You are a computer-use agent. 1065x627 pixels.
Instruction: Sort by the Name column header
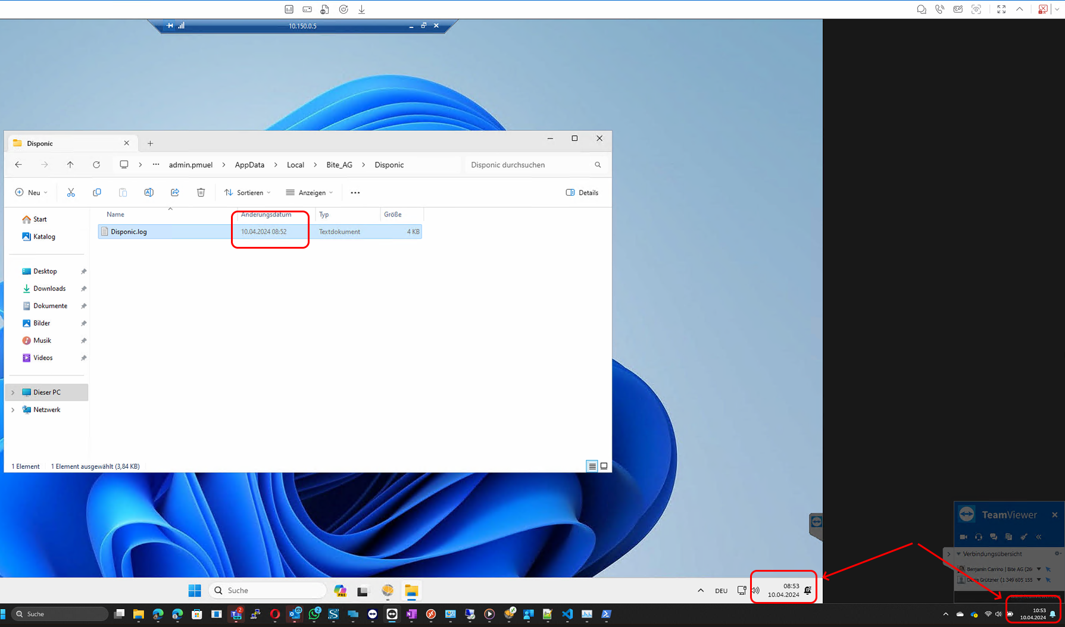tap(115, 214)
